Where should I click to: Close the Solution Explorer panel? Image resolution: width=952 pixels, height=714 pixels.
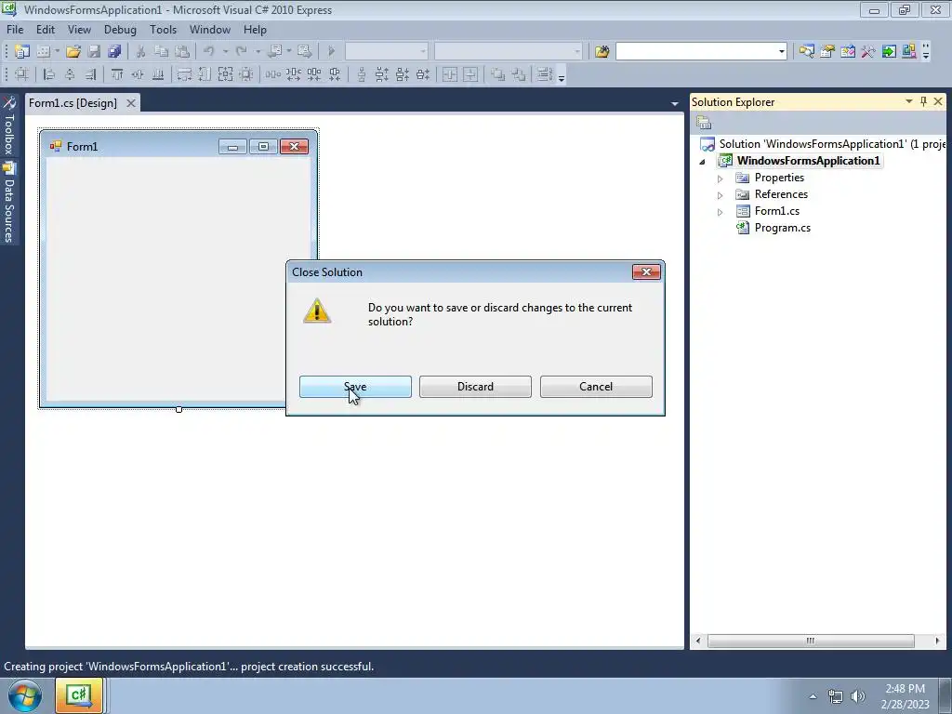tap(938, 101)
